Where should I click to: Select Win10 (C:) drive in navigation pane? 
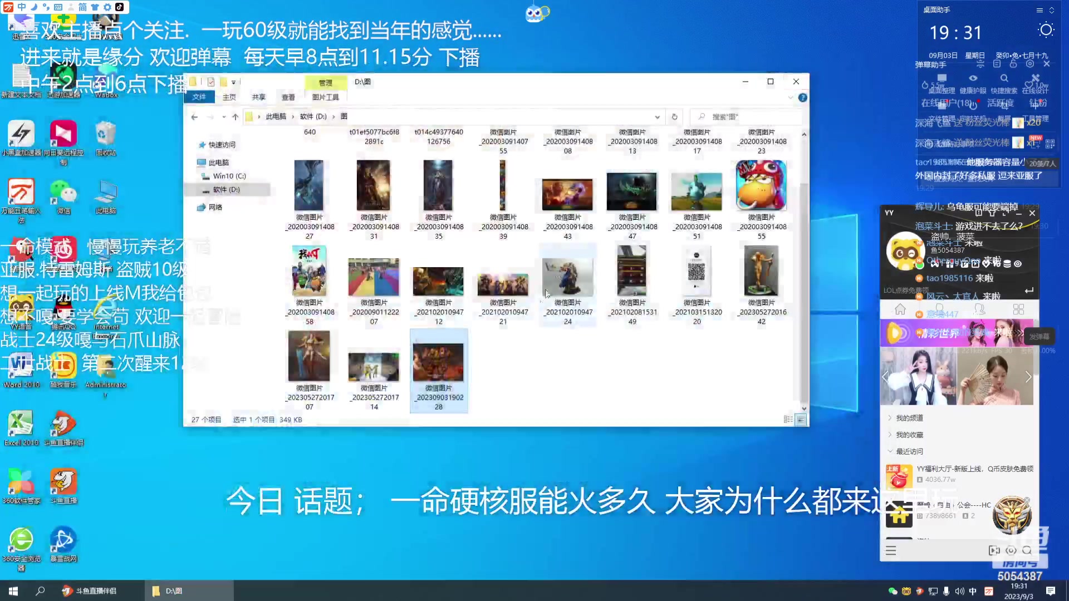point(229,176)
